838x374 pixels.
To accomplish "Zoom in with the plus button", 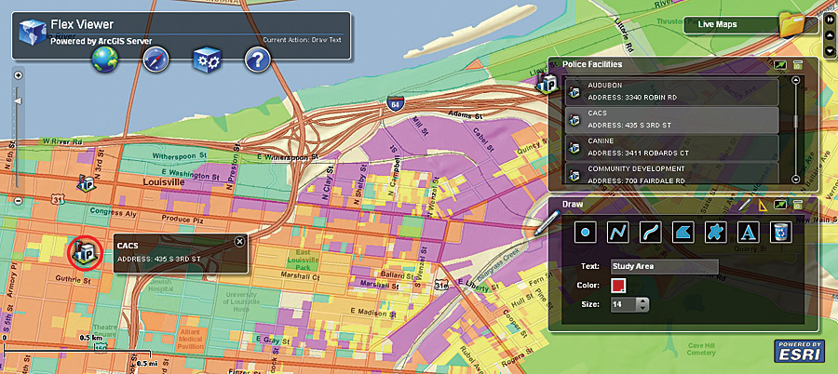I will [18, 74].
